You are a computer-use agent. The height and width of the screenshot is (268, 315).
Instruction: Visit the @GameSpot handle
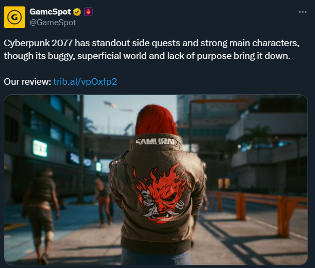53,23
